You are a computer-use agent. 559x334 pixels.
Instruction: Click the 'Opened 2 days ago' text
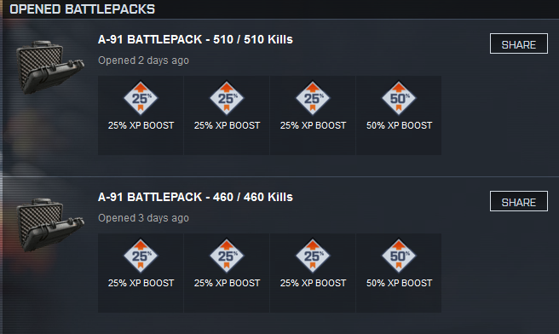[x=143, y=60]
